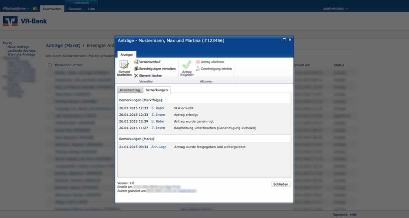Open Erledigte Anträge in sidebar
The image size is (409, 218).
(x=21, y=54)
